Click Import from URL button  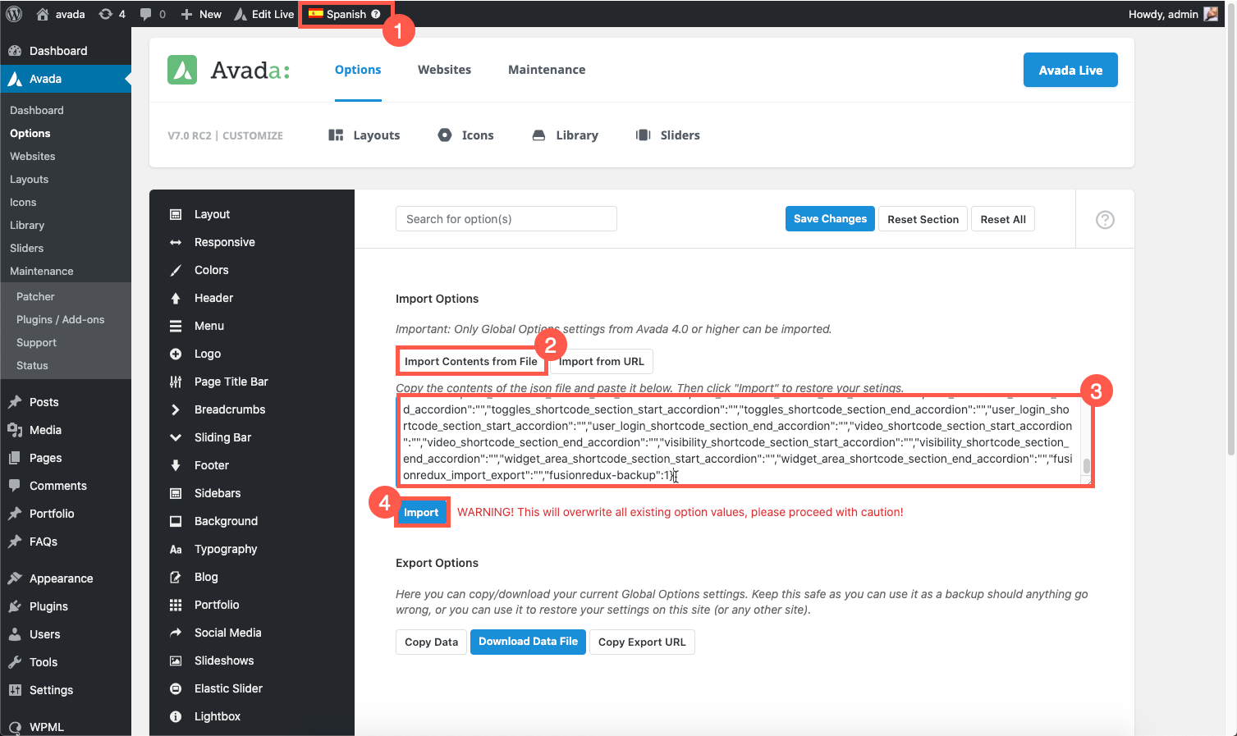tap(602, 361)
